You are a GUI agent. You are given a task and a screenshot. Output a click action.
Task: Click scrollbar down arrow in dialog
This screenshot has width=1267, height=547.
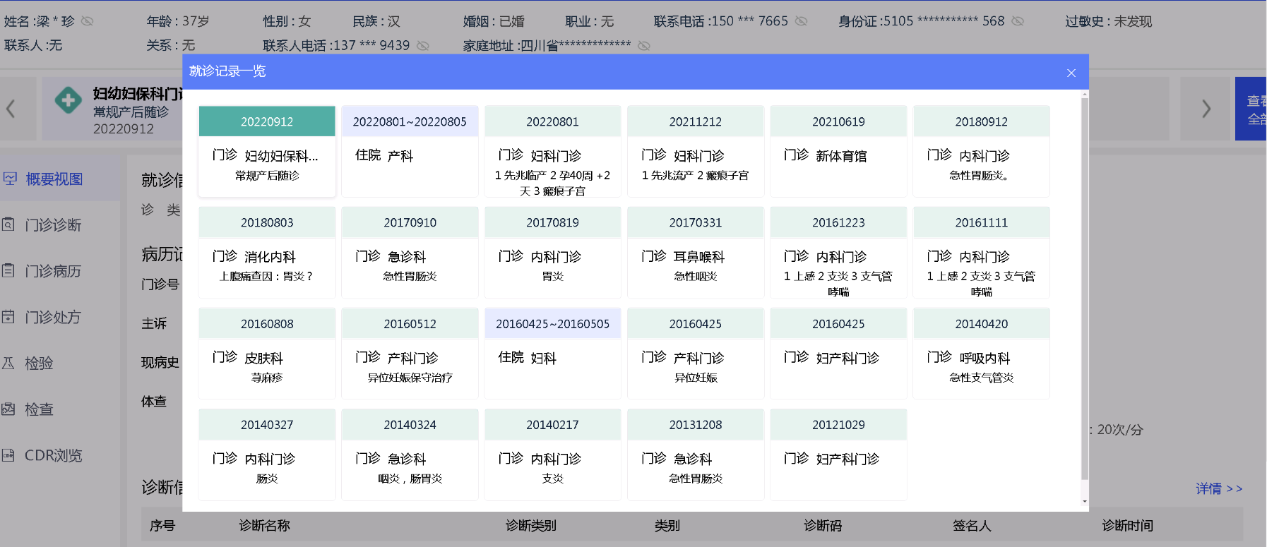point(1085,502)
